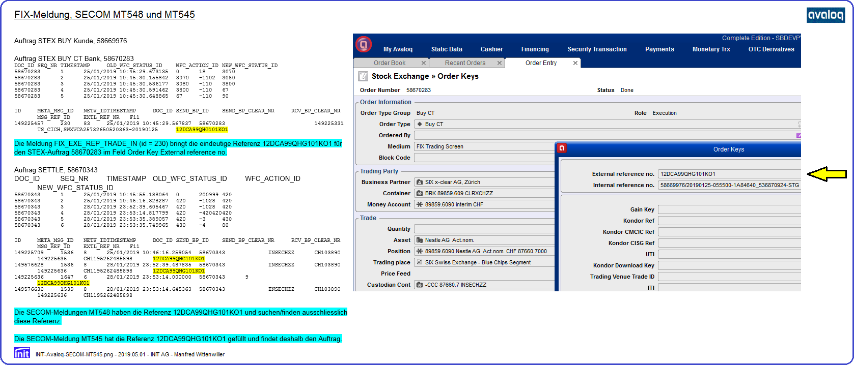Click the Role value Execution
Screen dimensions: 854x365
coord(665,113)
